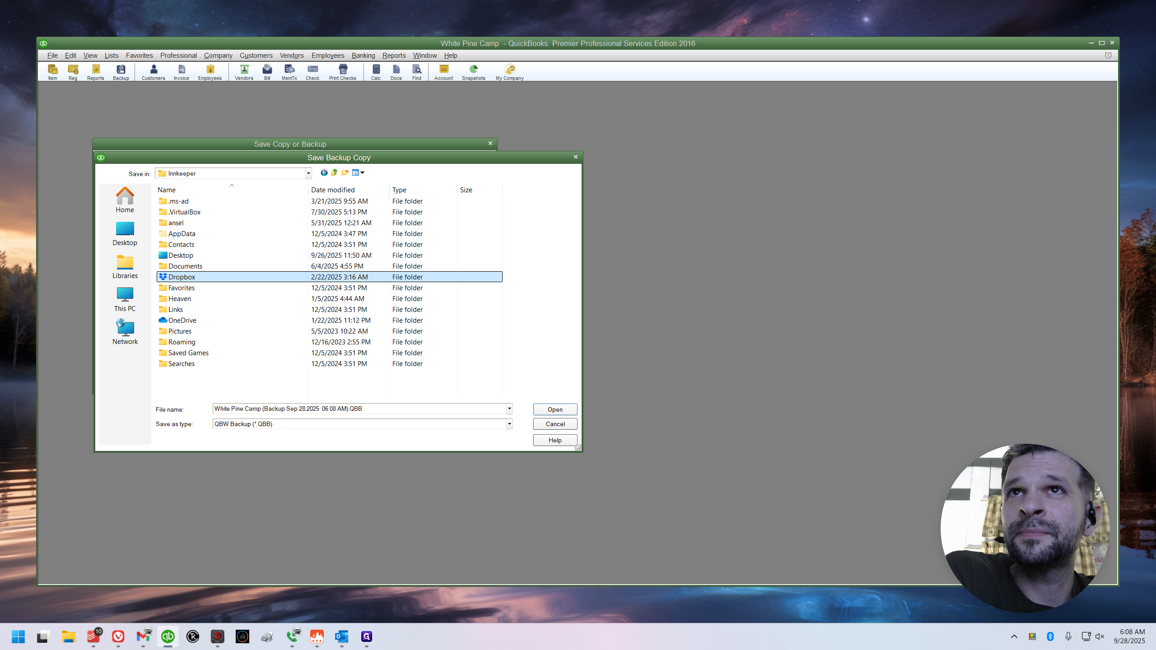This screenshot has height=650, width=1156.
Task: Open Desktop shortcut in places bar
Action: pos(125,233)
